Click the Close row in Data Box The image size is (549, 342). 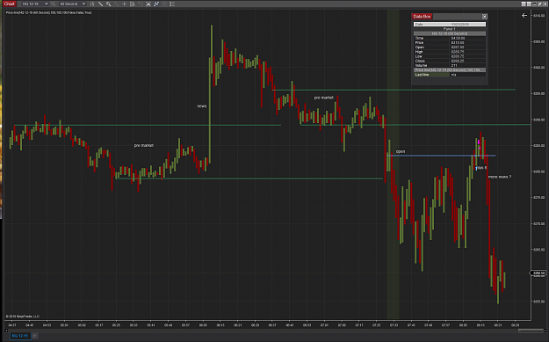450,61
